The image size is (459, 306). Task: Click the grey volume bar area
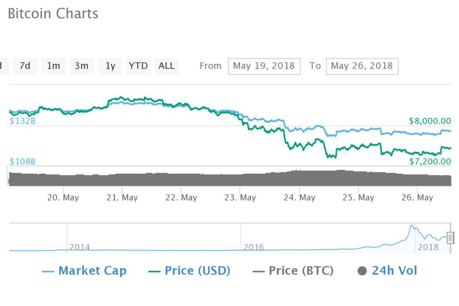tap(230, 178)
